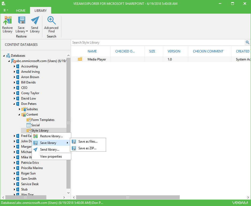Click the Save library context menu icon
This screenshot has width=251, height=206.
pos(36,143)
